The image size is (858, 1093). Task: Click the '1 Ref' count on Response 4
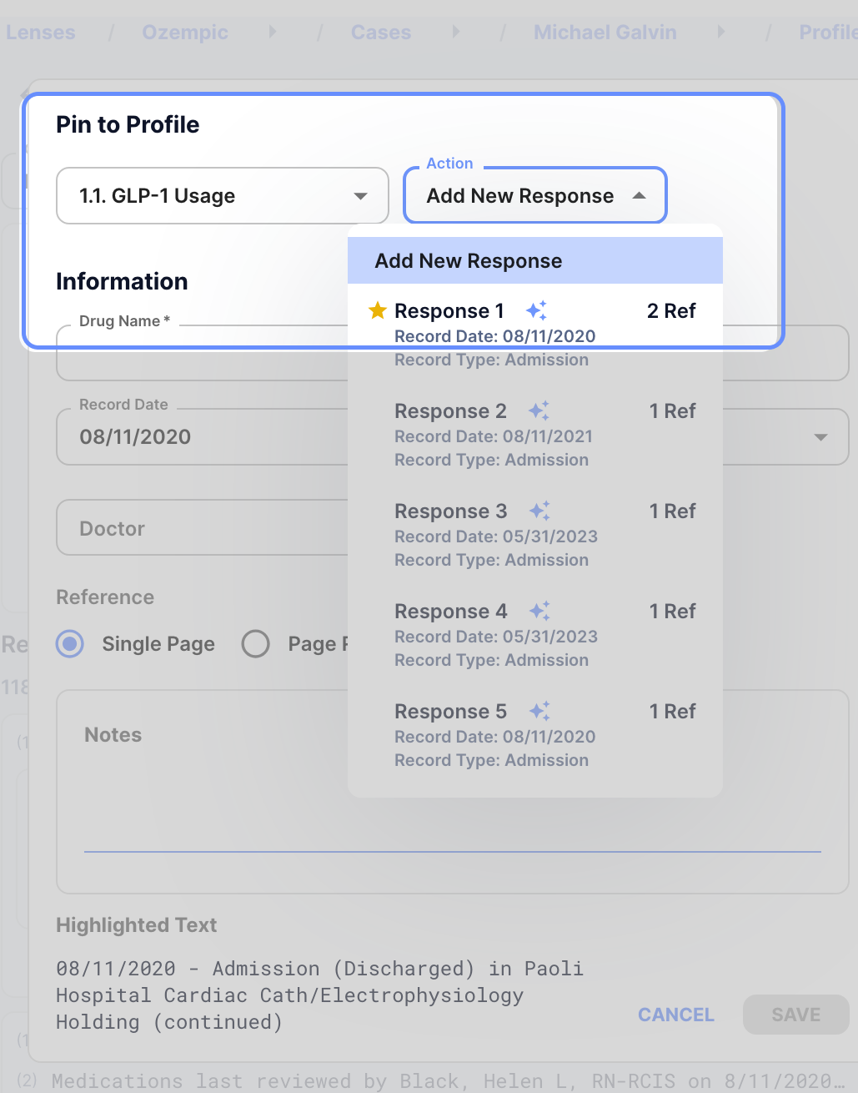673,611
